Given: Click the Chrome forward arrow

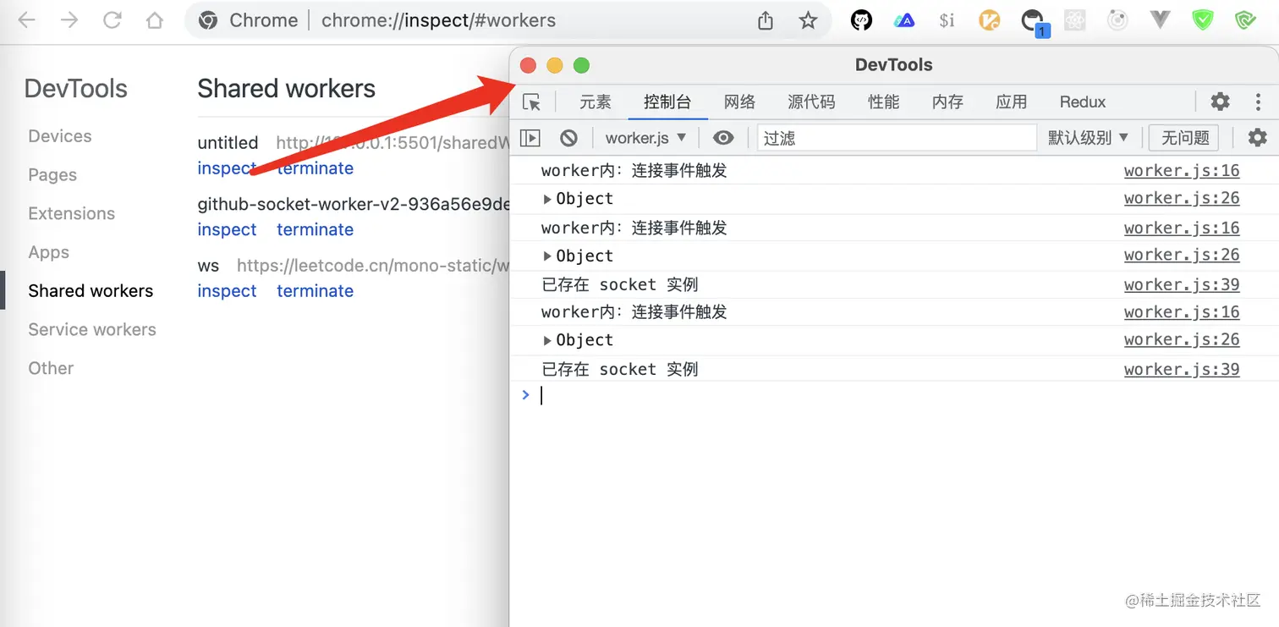Looking at the screenshot, I should pyautogui.click(x=69, y=20).
